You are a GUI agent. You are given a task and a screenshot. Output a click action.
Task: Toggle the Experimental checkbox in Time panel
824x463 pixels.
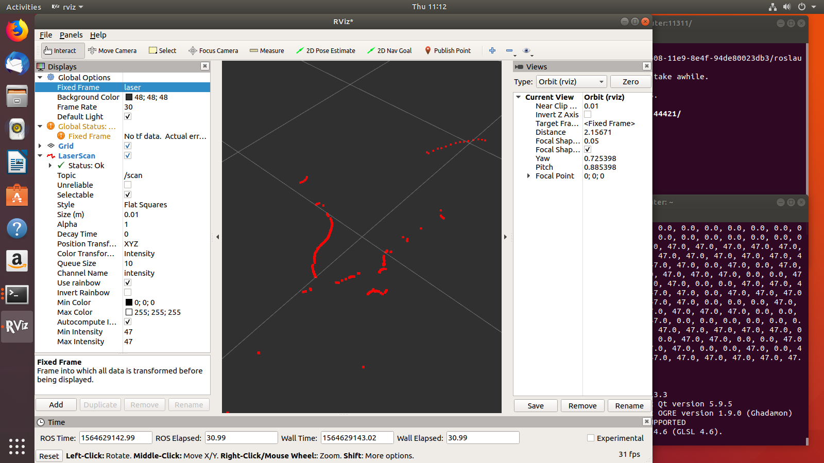pos(590,438)
